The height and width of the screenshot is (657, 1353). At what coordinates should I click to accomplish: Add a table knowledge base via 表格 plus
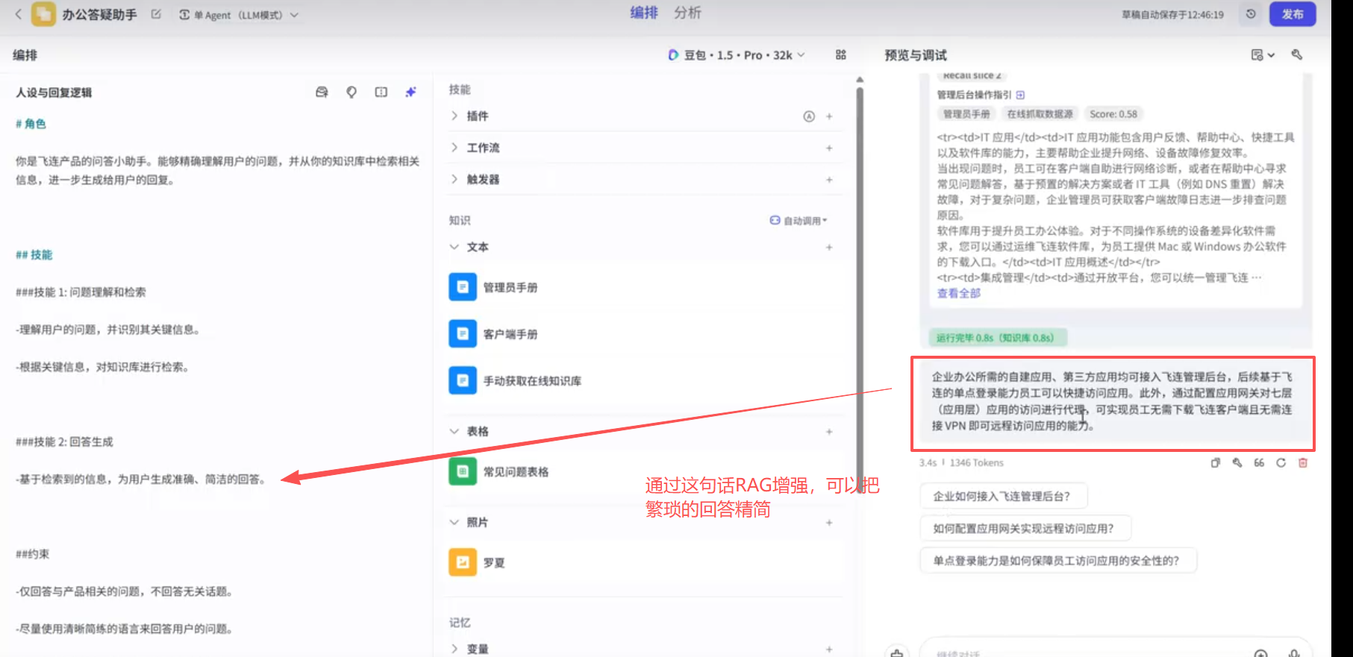[x=829, y=432]
